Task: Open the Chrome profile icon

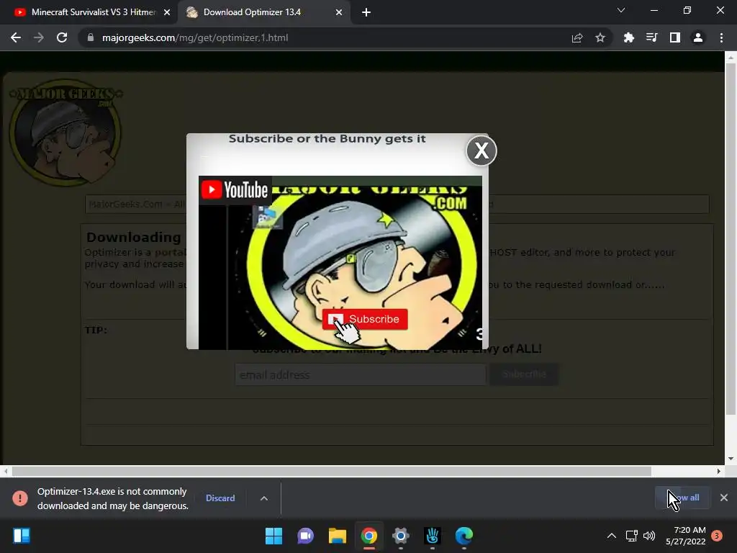Action: (x=698, y=37)
